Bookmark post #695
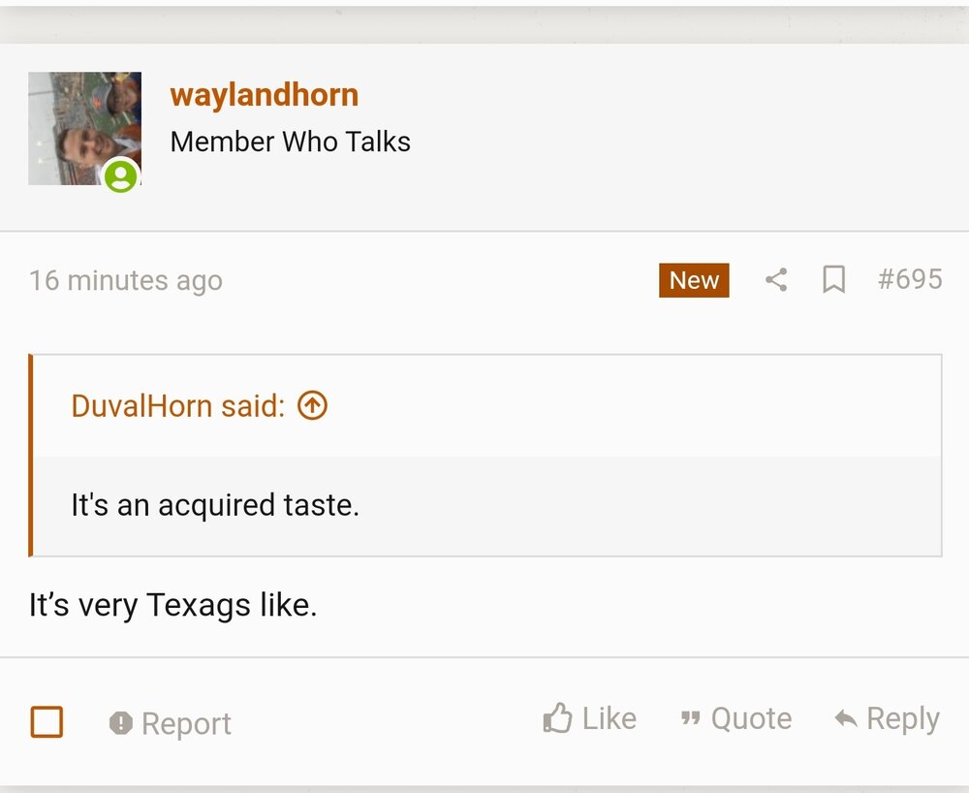Image resolution: width=969 pixels, height=793 pixels. [833, 279]
